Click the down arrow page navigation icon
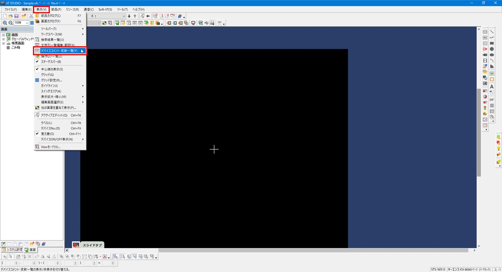 tap(129, 16)
